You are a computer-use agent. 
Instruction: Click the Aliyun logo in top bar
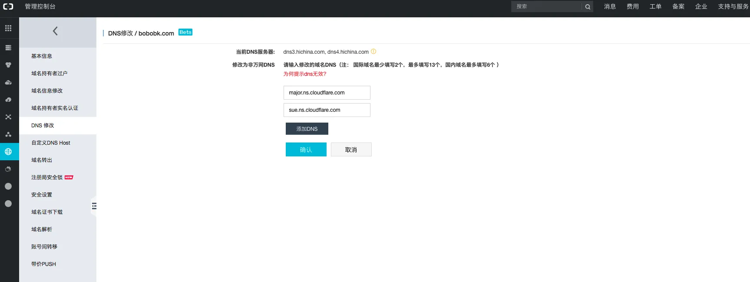[8, 6]
